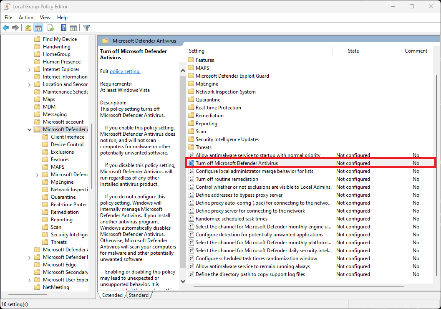Click the Export List icon
441x309 pixels.
[50, 28]
